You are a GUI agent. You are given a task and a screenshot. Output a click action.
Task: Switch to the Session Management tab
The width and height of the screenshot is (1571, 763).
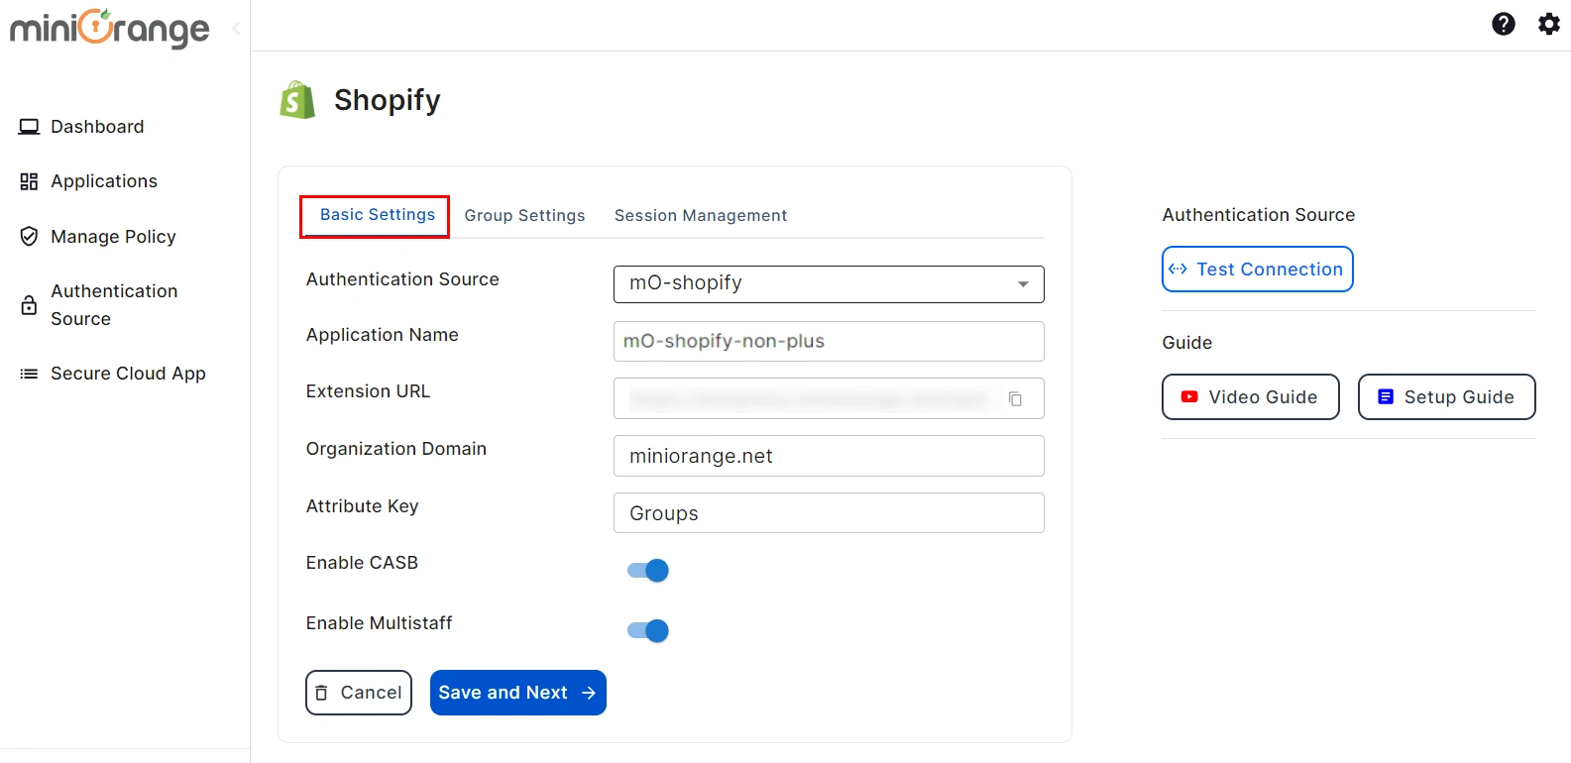pos(701,216)
